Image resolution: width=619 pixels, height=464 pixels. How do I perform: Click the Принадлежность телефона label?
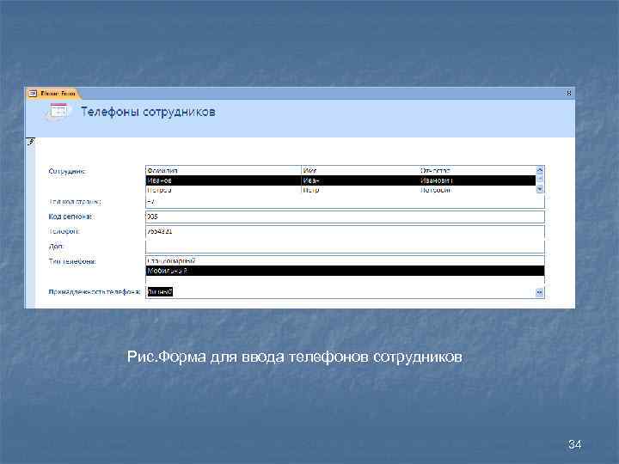point(95,292)
